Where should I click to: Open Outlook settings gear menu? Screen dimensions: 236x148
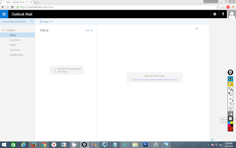tap(215, 14)
